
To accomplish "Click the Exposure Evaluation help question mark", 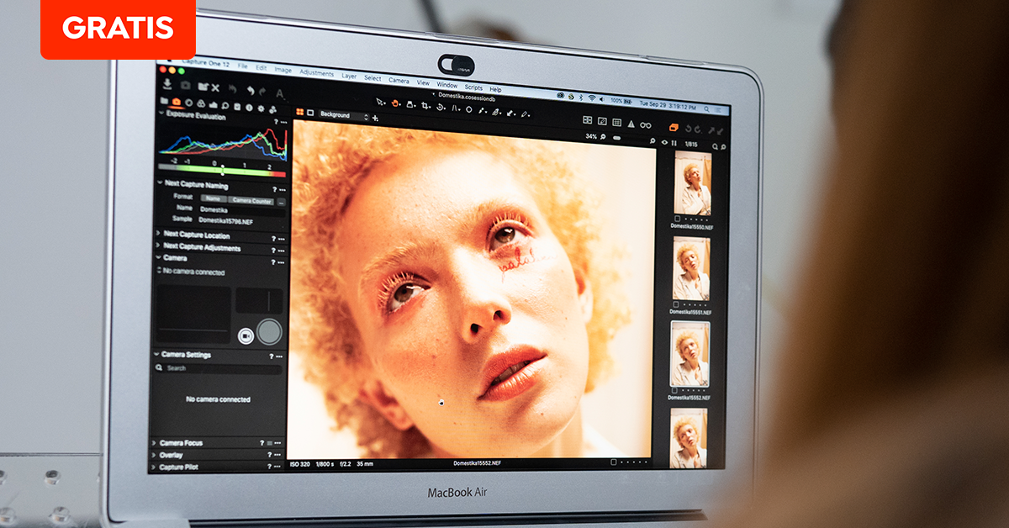I will tap(276, 122).
